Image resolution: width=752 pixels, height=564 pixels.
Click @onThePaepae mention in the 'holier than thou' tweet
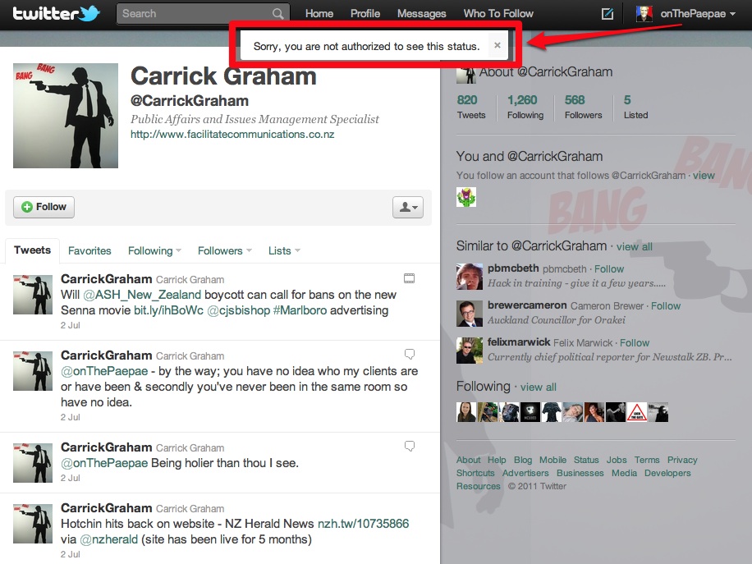(x=104, y=463)
